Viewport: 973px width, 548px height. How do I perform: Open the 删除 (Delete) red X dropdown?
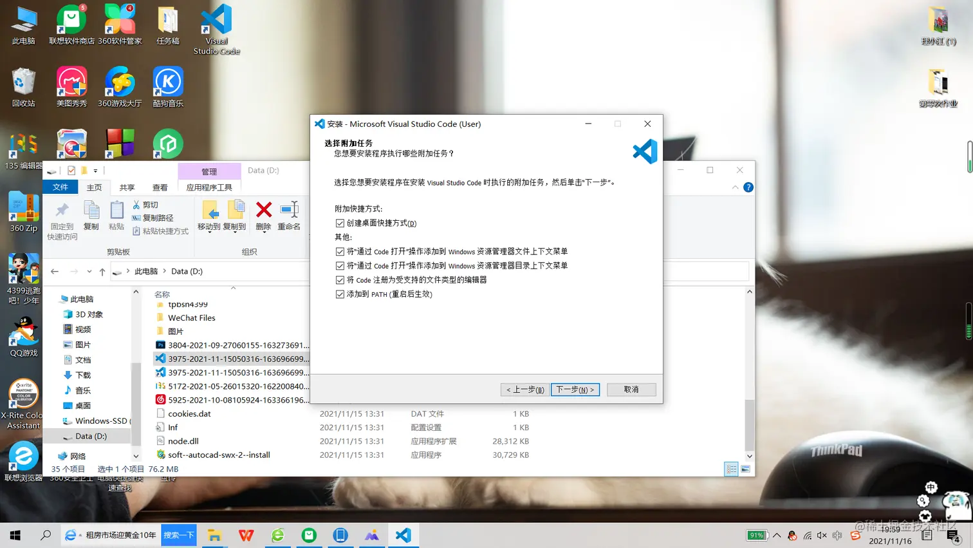pos(263,216)
